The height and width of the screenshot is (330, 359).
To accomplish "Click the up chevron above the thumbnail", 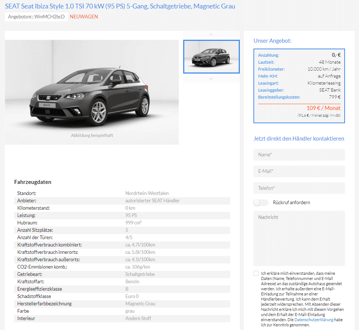I will tap(211, 34).
